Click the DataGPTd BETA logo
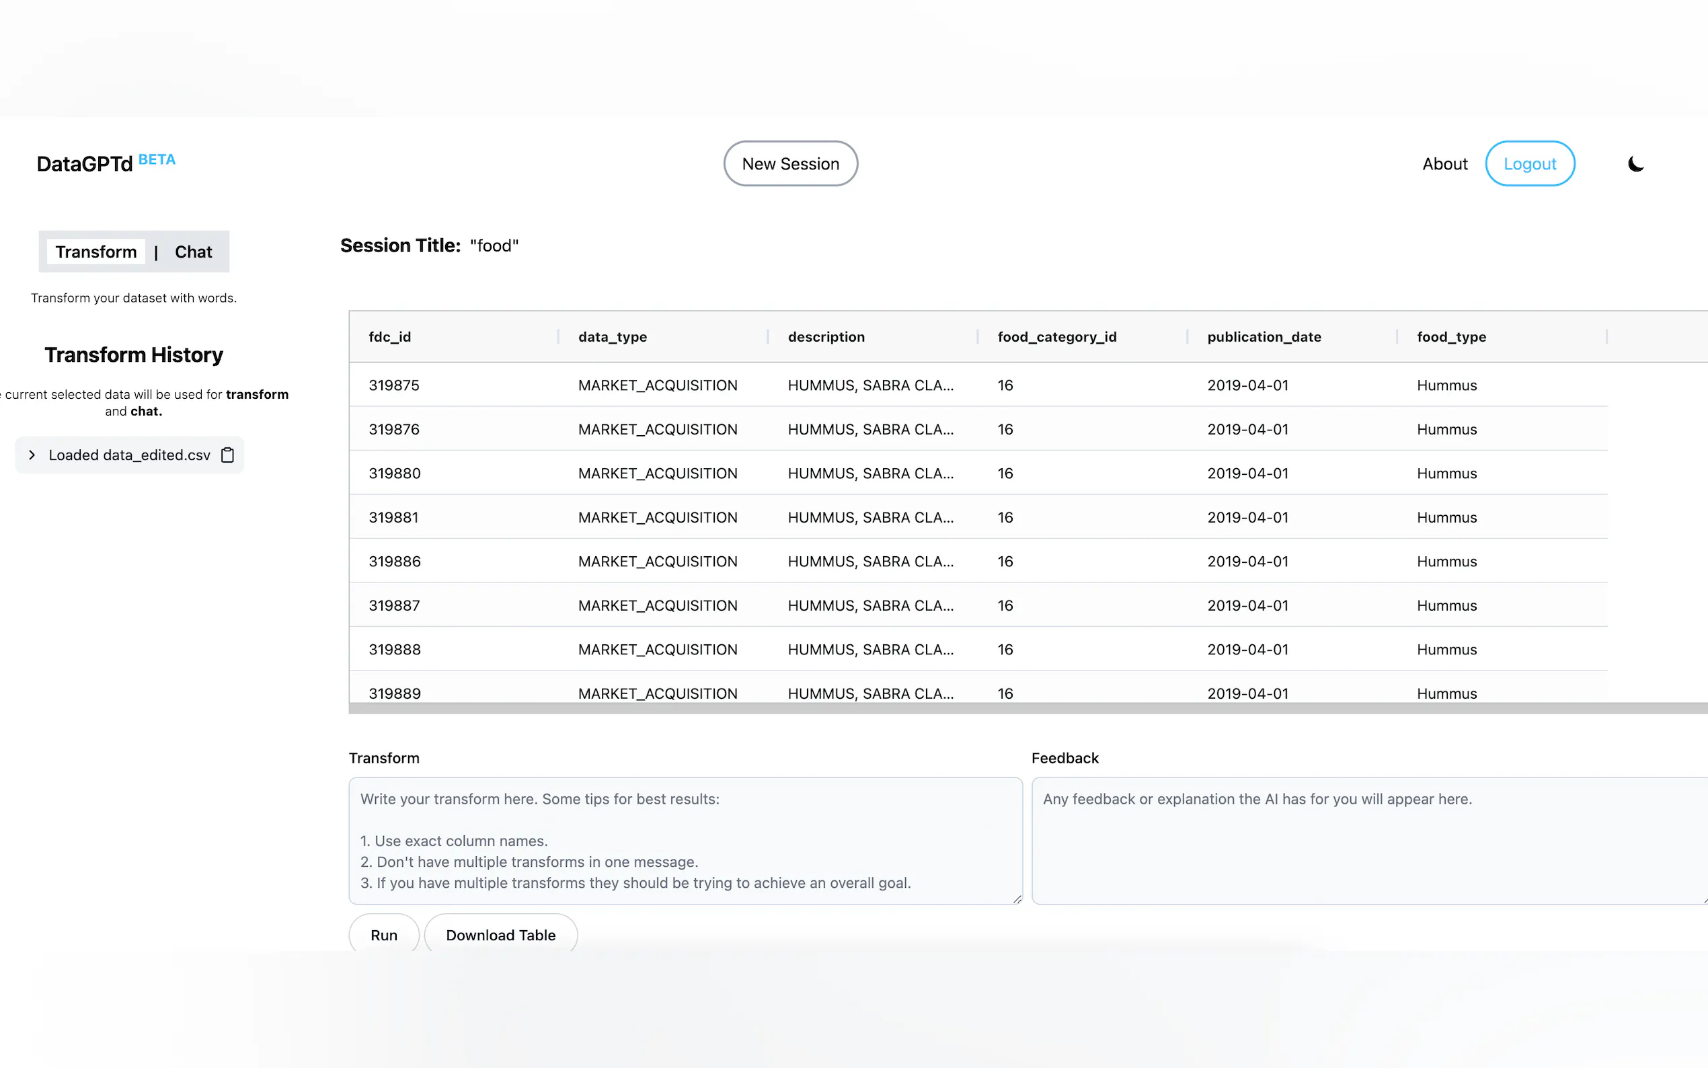 106,163
